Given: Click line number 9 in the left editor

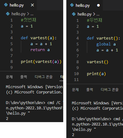Looking at the screenshot, I should click(12, 68).
